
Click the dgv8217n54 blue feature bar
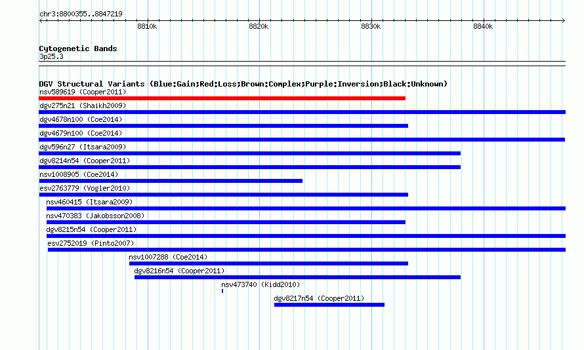[x=329, y=305]
